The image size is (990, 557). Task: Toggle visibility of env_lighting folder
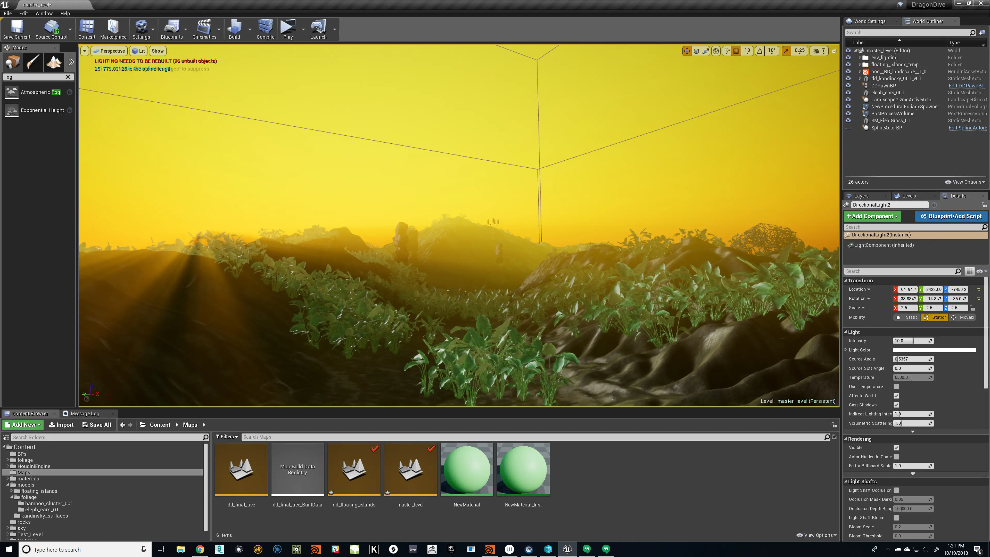point(848,58)
